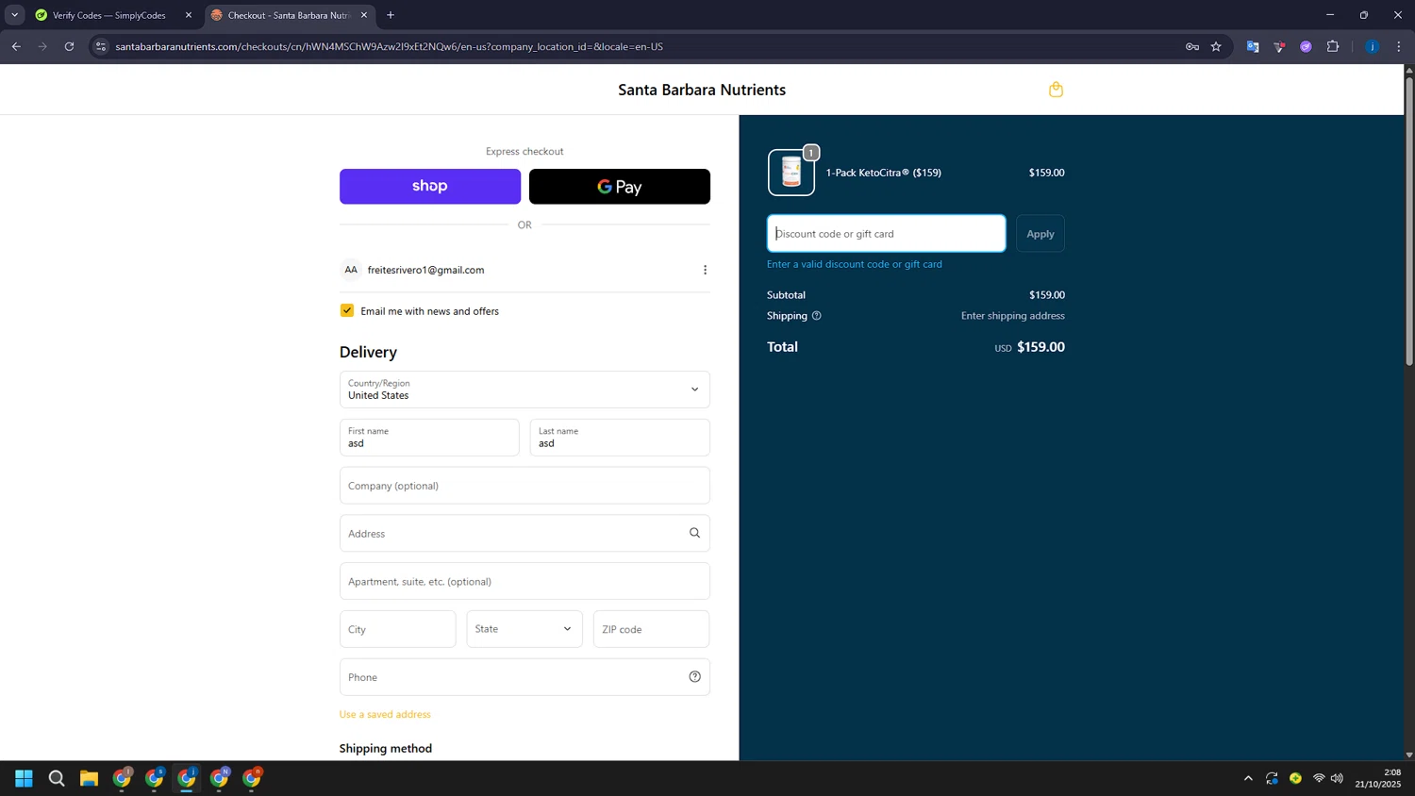Click the Shop Pay express button
The width and height of the screenshot is (1415, 796).
click(x=430, y=187)
